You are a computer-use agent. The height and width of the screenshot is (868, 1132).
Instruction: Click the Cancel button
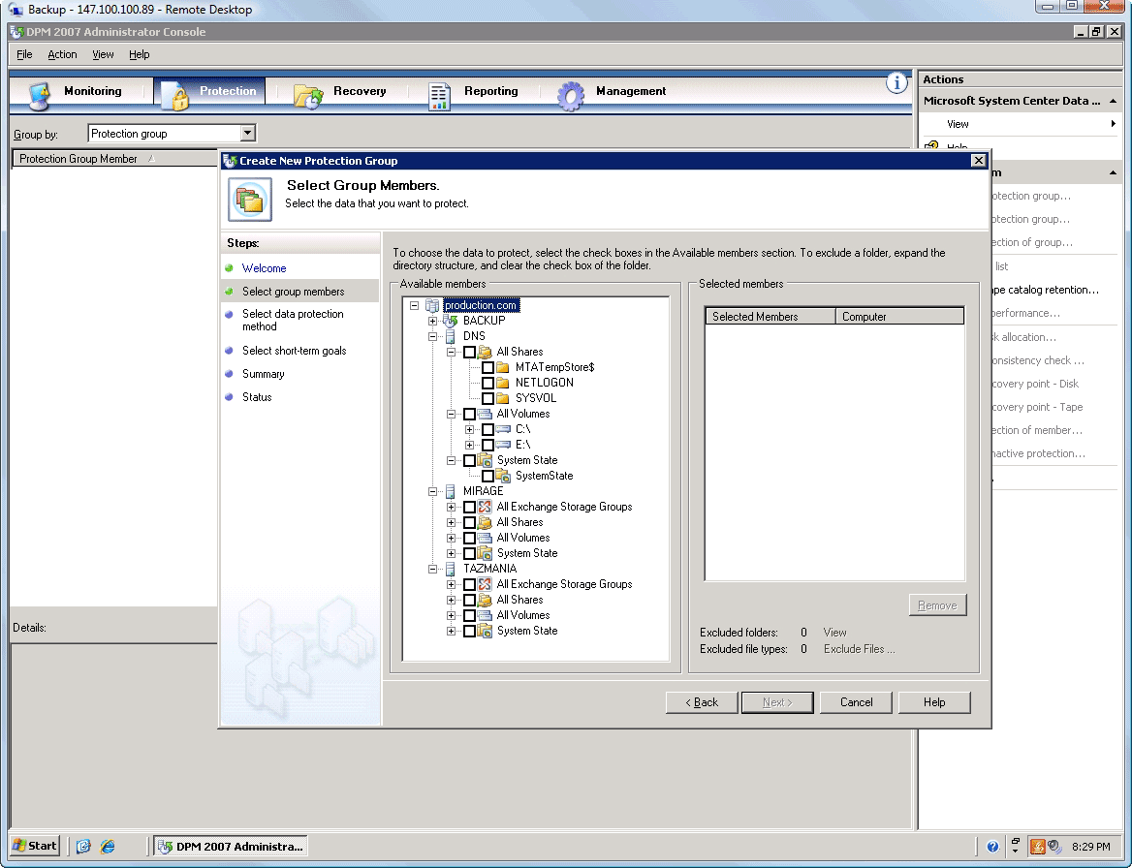(856, 702)
